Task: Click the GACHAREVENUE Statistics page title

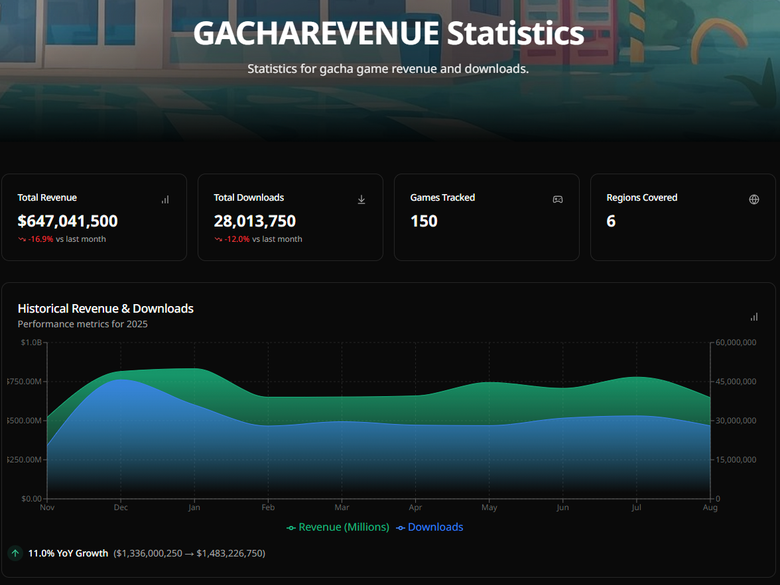Action: pyautogui.click(x=389, y=33)
